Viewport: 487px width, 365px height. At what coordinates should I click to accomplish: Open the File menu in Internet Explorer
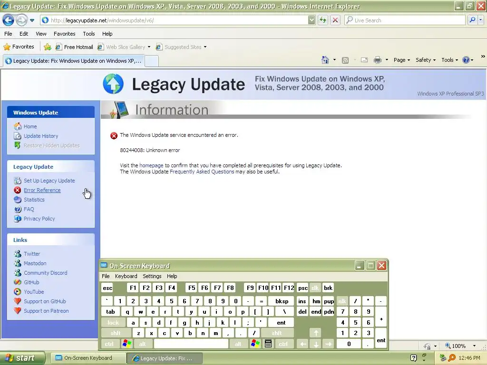[9, 34]
